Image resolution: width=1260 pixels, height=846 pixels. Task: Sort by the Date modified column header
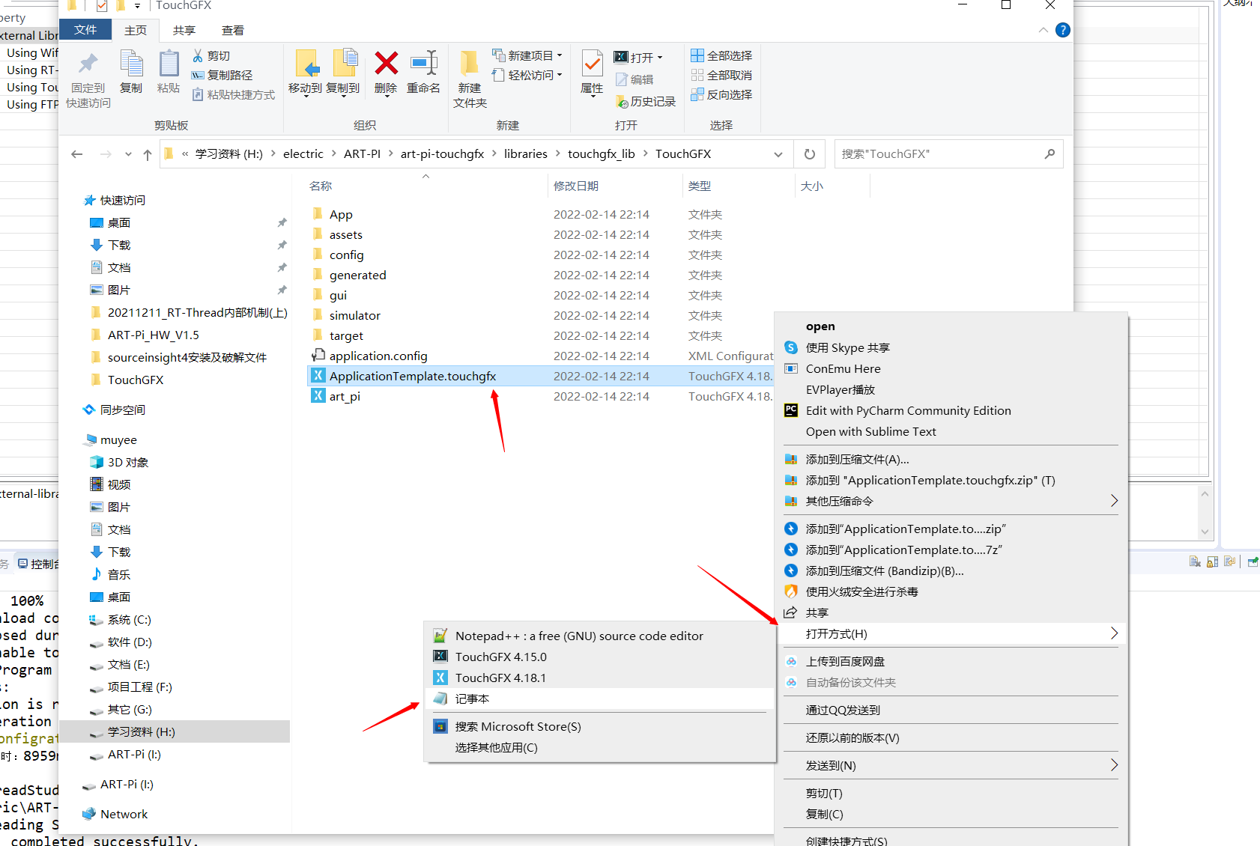tap(576, 186)
